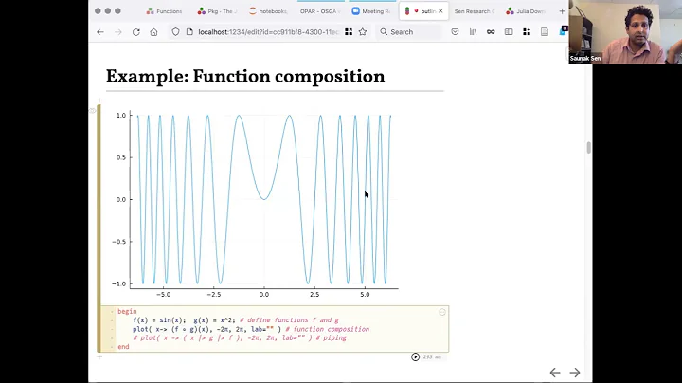Click the browser forward arrow
Image resolution: width=682 pixels, height=383 pixels.
(x=118, y=32)
